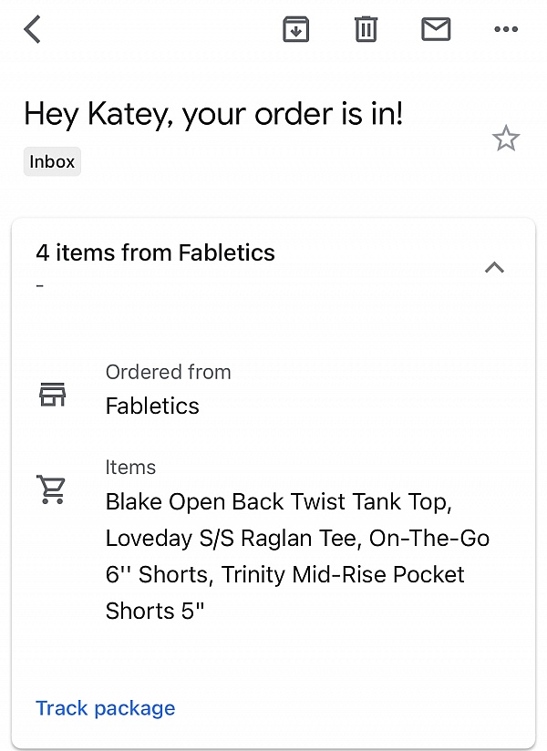Click the upward chevron on the Fabletics card

pyautogui.click(x=494, y=267)
